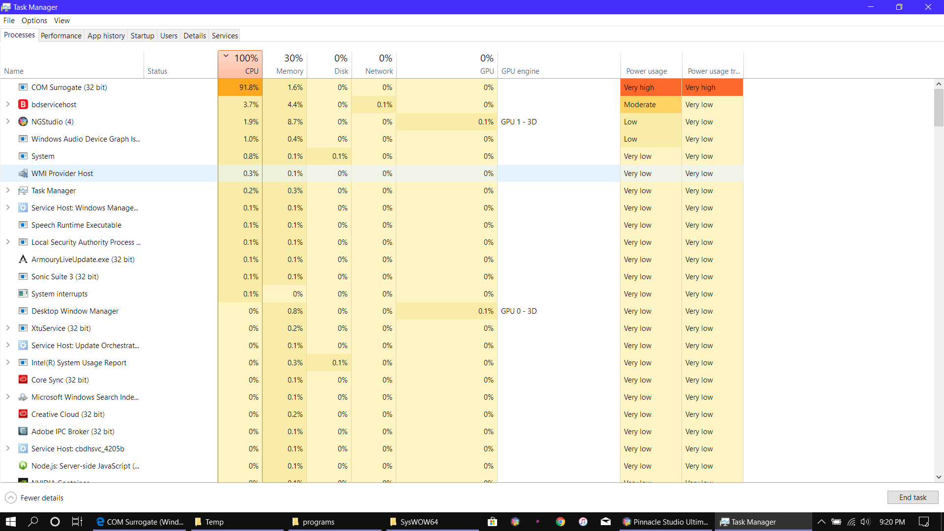Click the Creative Cloud process icon
944x531 pixels.
pyautogui.click(x=23, y=414)
